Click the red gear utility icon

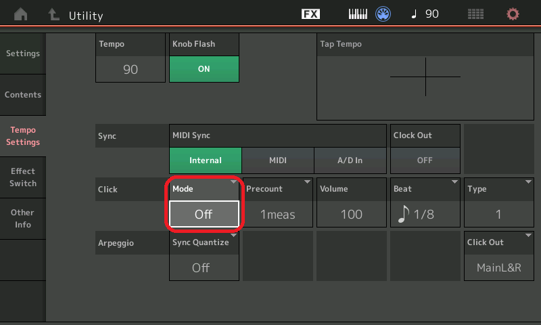[x=513, y=14]
